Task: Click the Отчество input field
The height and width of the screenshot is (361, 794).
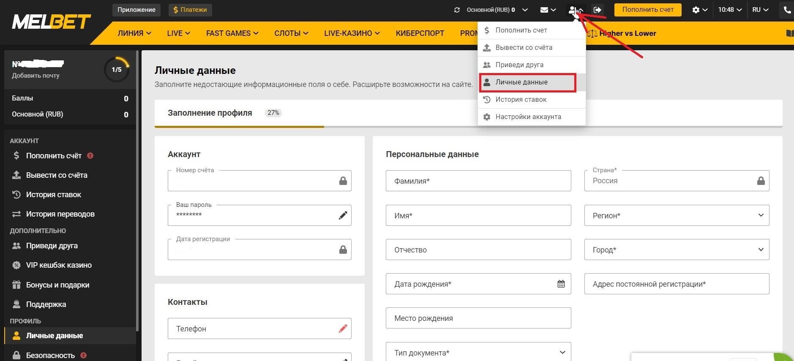Action: [478, 250]
